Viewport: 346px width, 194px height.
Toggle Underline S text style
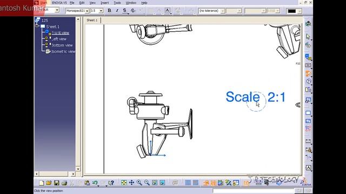click(x=125, y=11)
